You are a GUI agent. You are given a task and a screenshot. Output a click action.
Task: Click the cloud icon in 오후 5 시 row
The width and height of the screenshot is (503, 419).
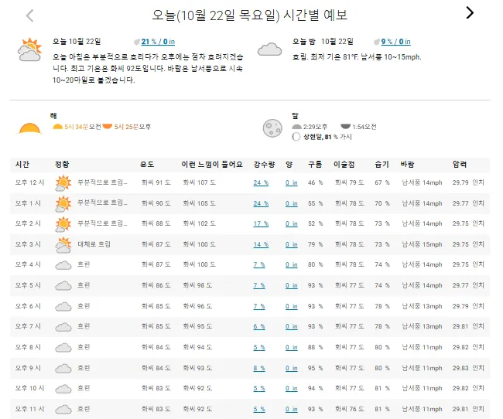point(63,285)
